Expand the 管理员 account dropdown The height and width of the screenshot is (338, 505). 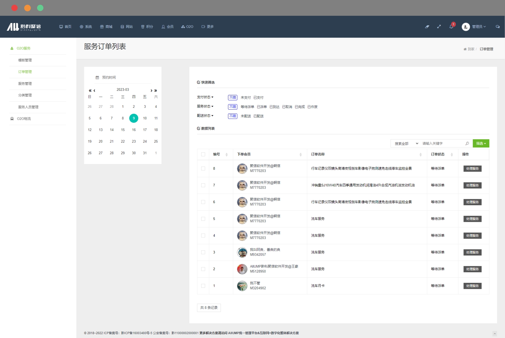479,27
